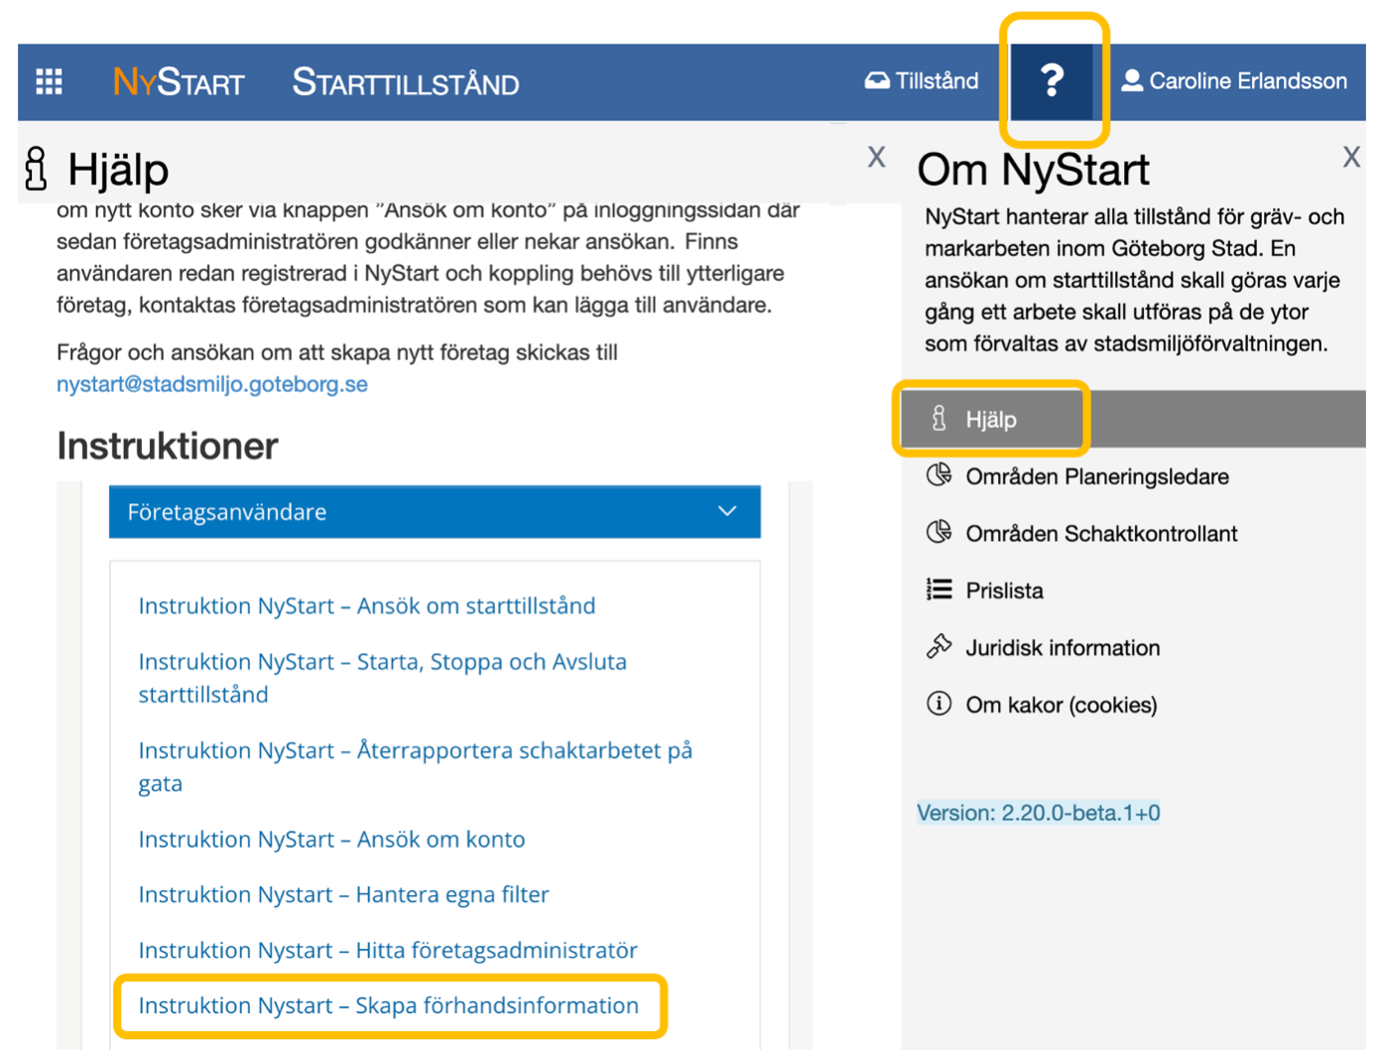Click the Instruktioner heading
1379x1055 pixels.
[x=167, y=447]
